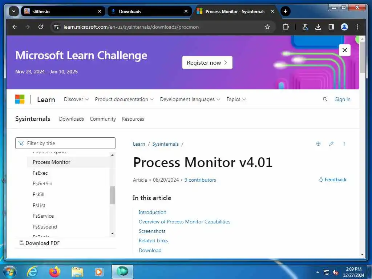
Task: Select Process Monitor in the sidebar
Action: (x=68, y=162)
